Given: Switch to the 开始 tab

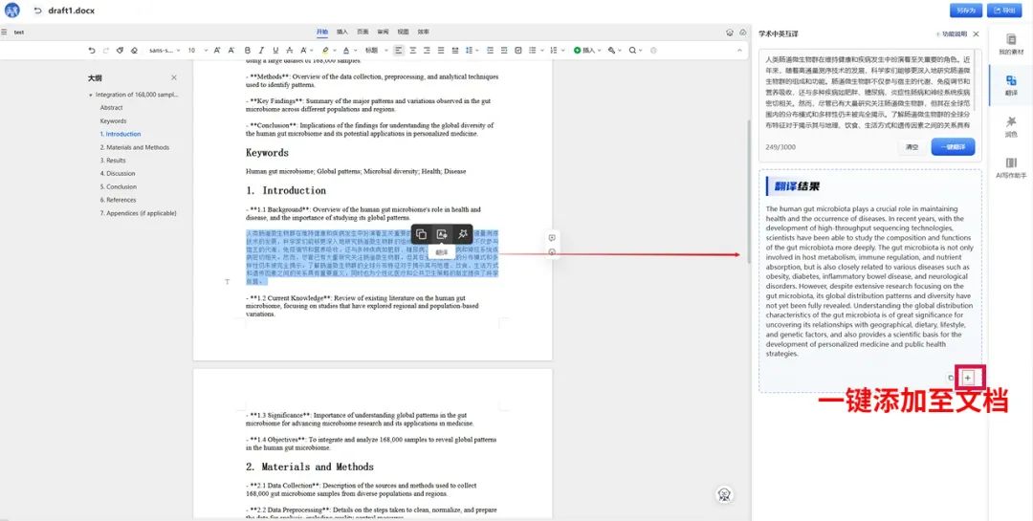Looking at the screenshot, I should (321, 32).
